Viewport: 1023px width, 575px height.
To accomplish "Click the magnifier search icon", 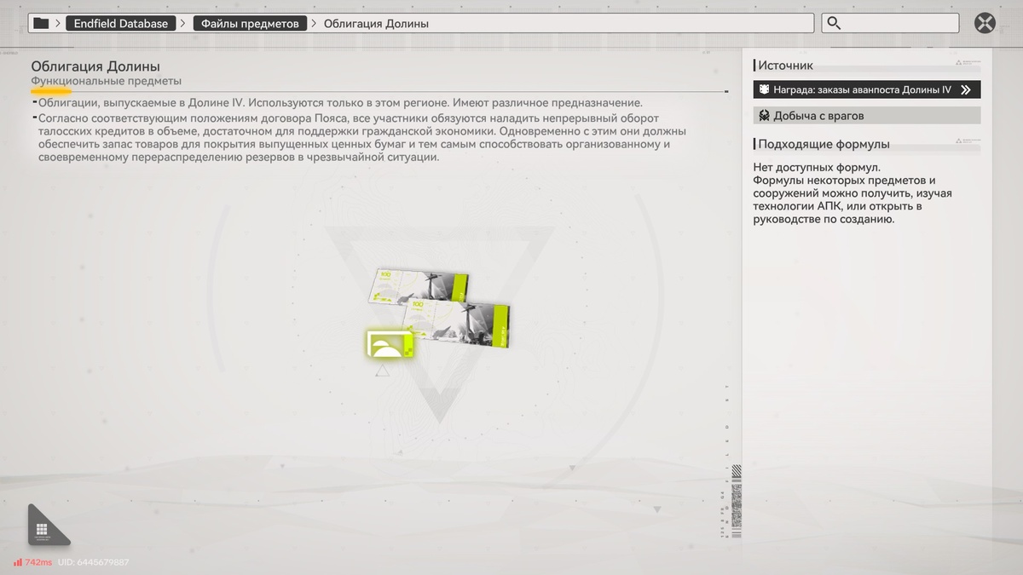I will click(x=835, y=23).
